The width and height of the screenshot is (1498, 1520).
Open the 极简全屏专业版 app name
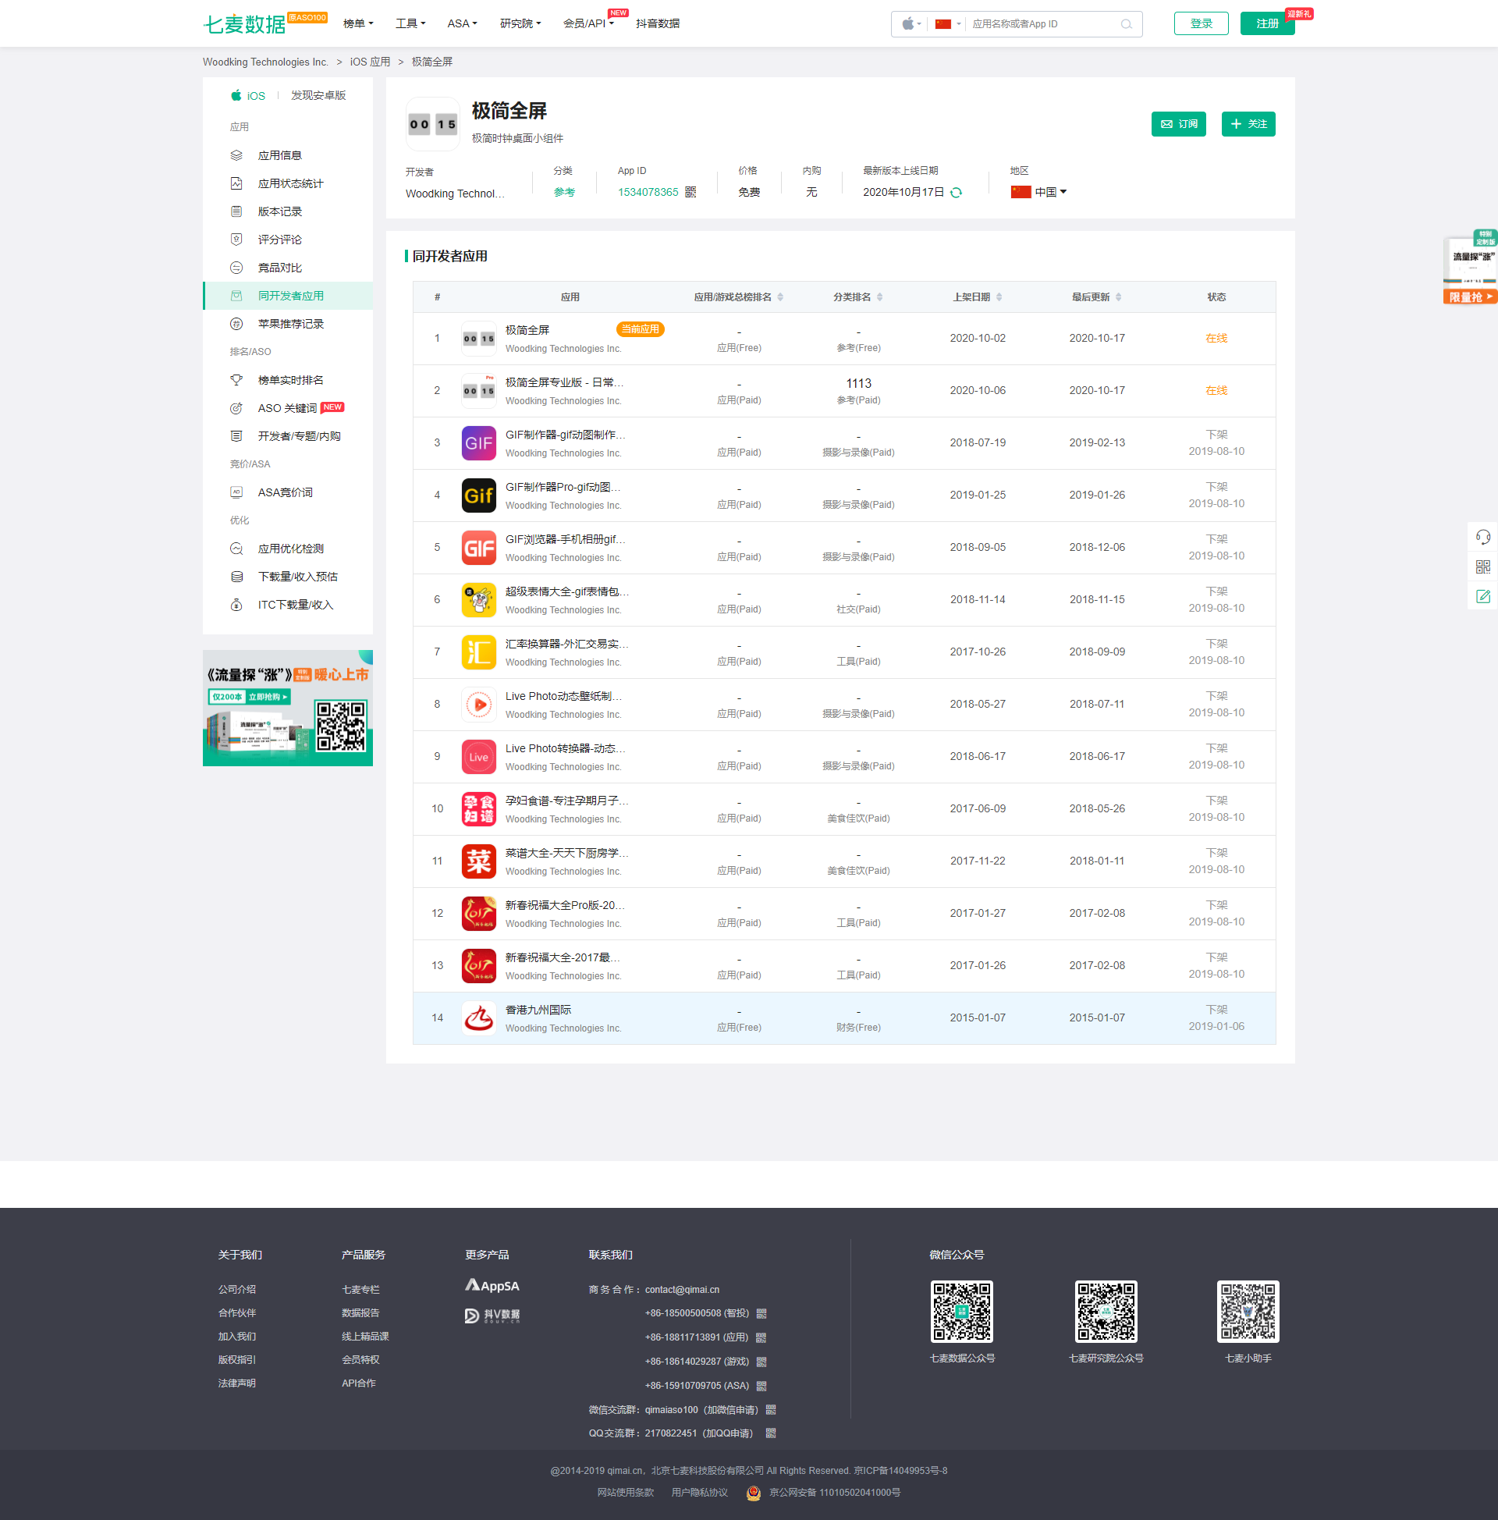coord(564,382)
